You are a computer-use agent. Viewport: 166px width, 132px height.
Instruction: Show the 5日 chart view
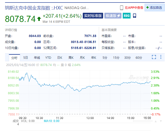(25, 58)
